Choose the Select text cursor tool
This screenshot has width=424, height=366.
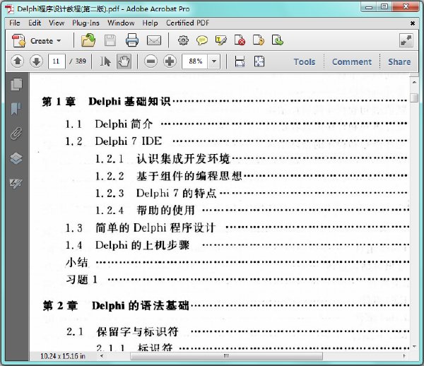point(105,61)
